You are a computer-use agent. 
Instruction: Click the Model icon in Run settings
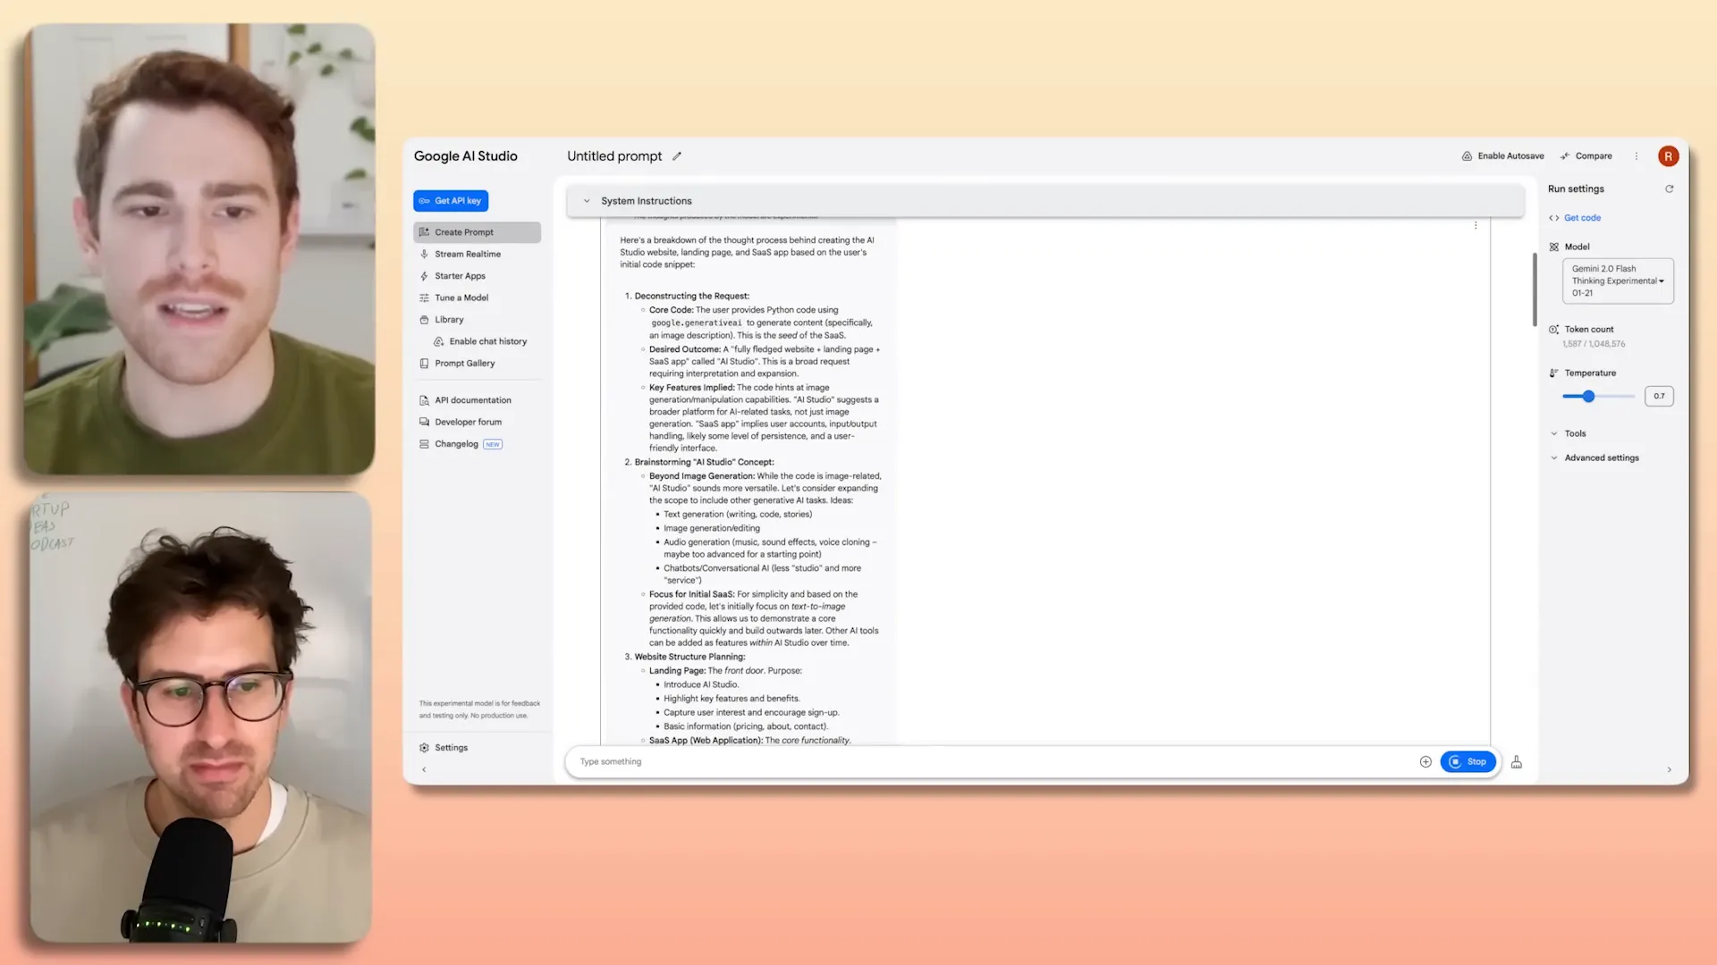click(x=1554, y=248)
